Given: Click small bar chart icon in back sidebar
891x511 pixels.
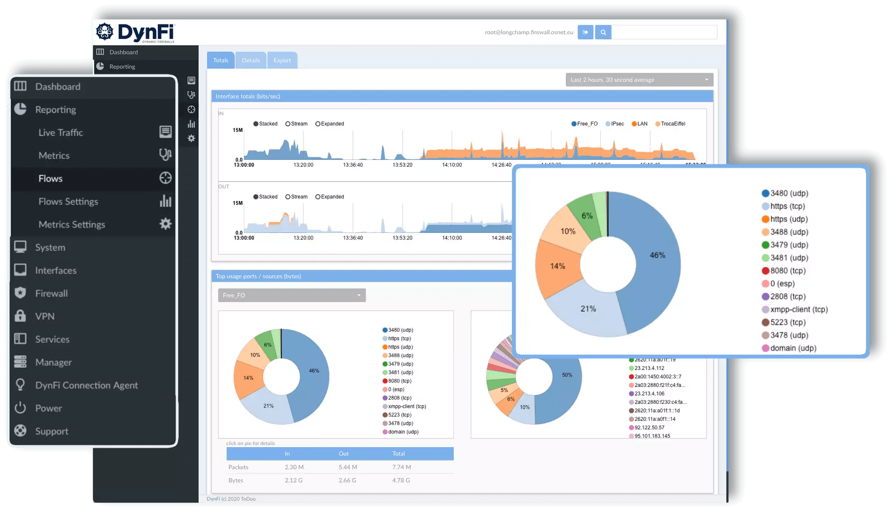Looking at the screenshot, I should coord(192,125).
